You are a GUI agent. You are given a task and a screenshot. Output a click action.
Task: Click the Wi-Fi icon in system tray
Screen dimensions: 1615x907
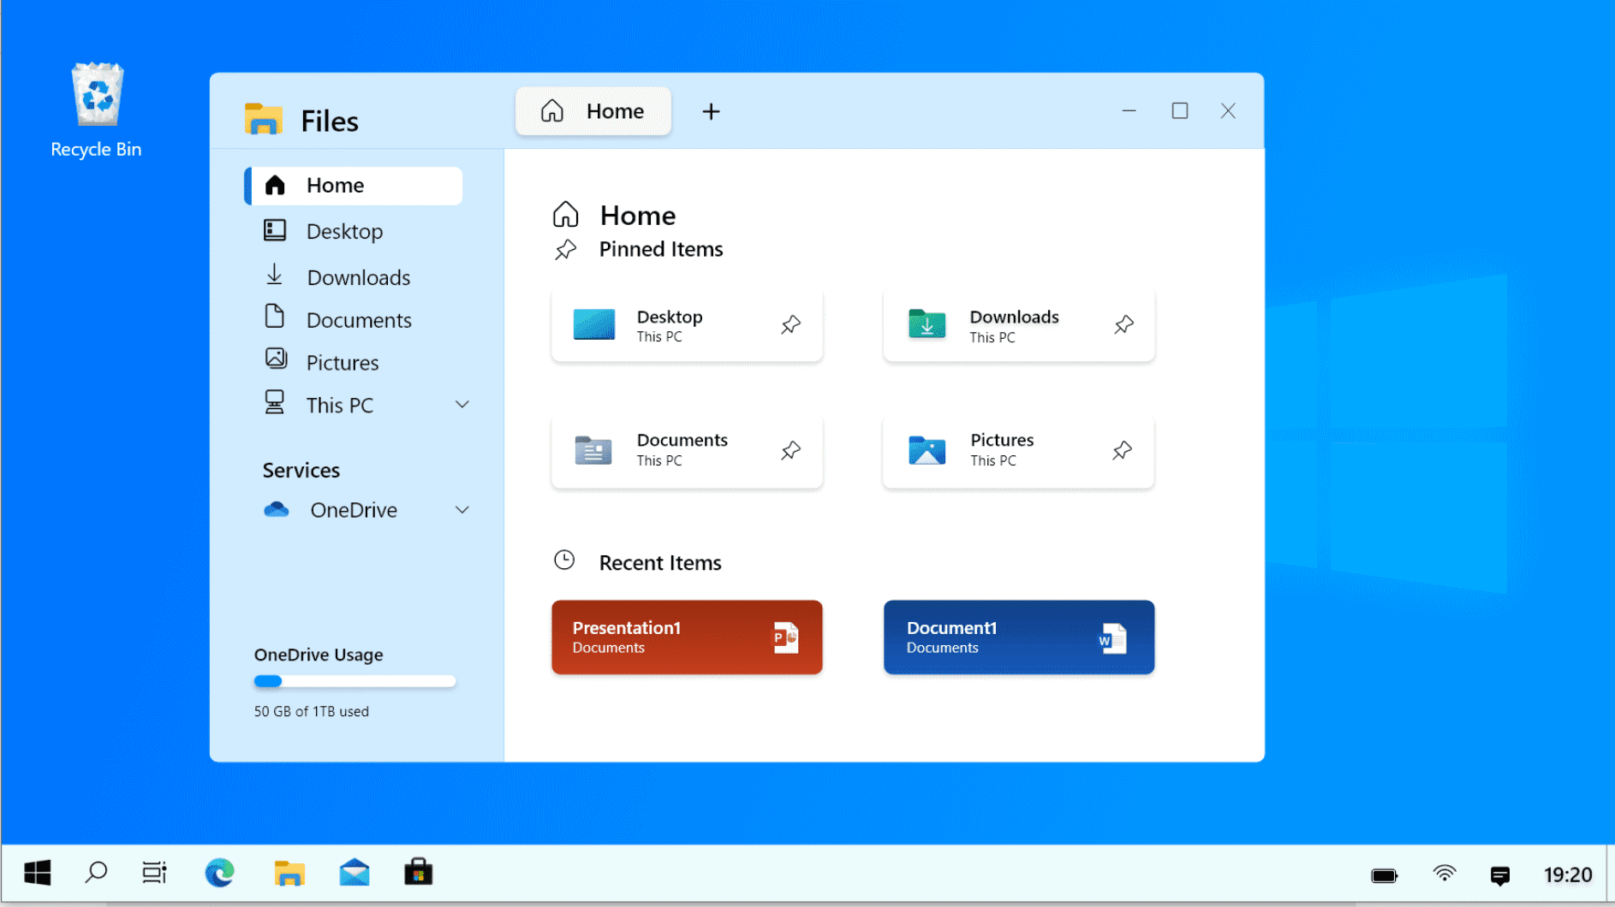[x=1444, y=874]
